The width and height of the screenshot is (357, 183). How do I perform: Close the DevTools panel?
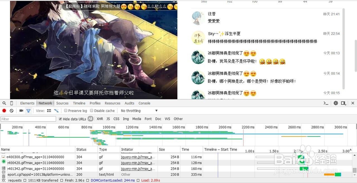pos(353,103)
